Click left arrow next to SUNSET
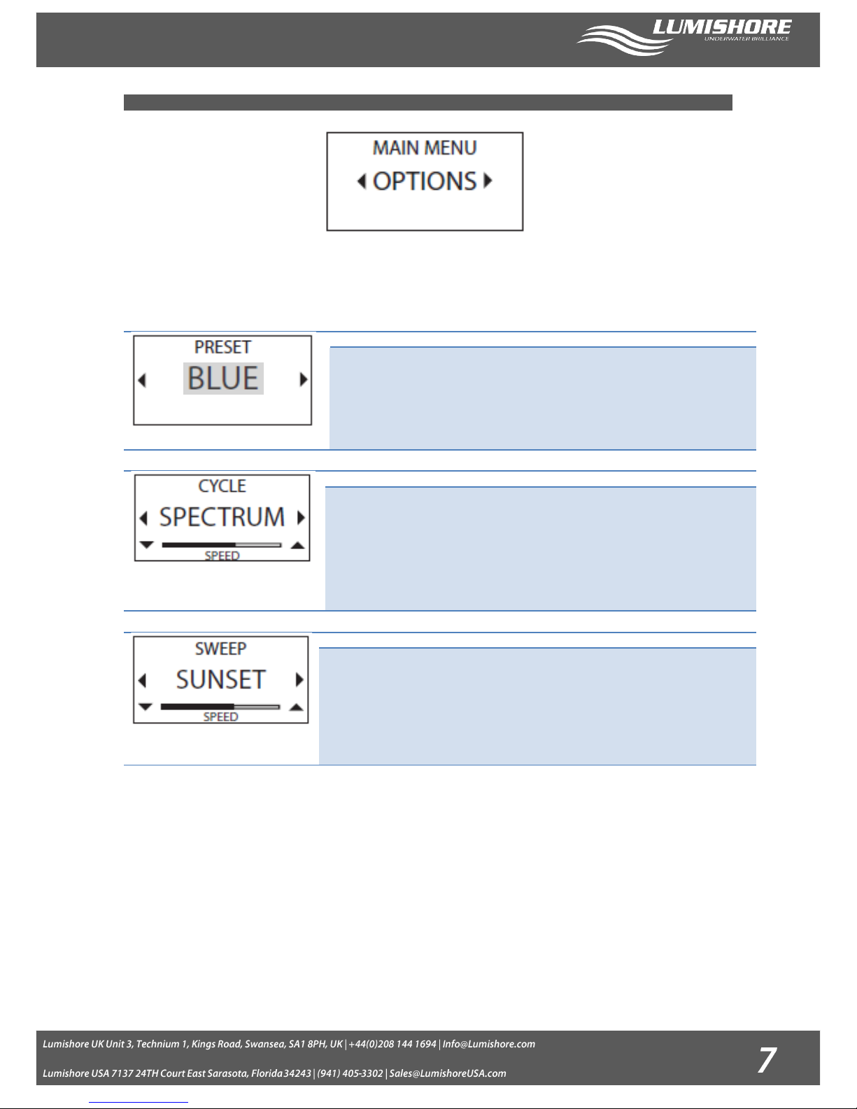 143,680
